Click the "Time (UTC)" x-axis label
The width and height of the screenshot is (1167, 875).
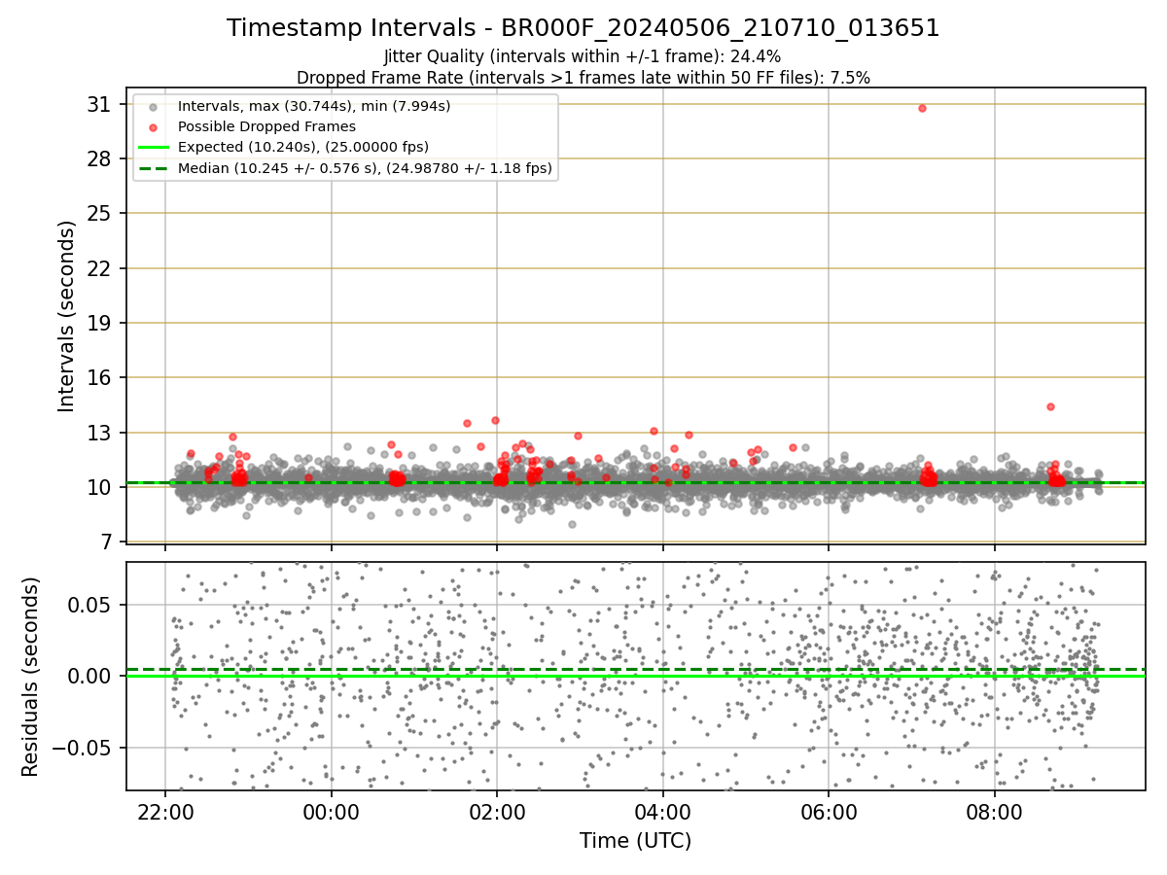pos(636,841)
